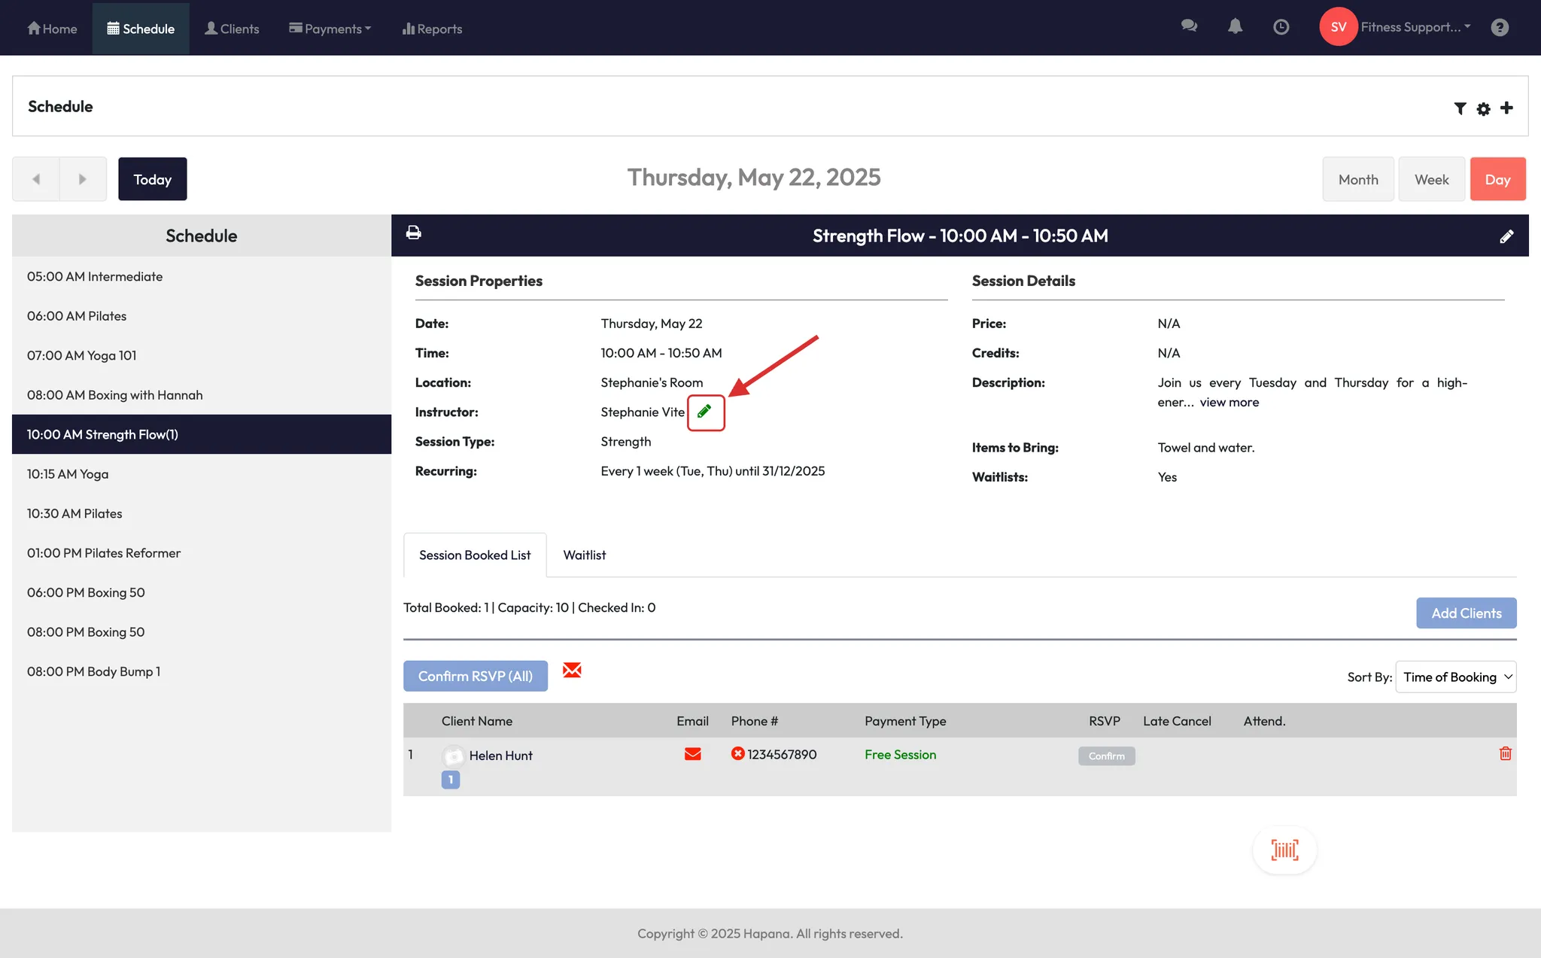Click the notifications bell icon

click(1235, 27)
